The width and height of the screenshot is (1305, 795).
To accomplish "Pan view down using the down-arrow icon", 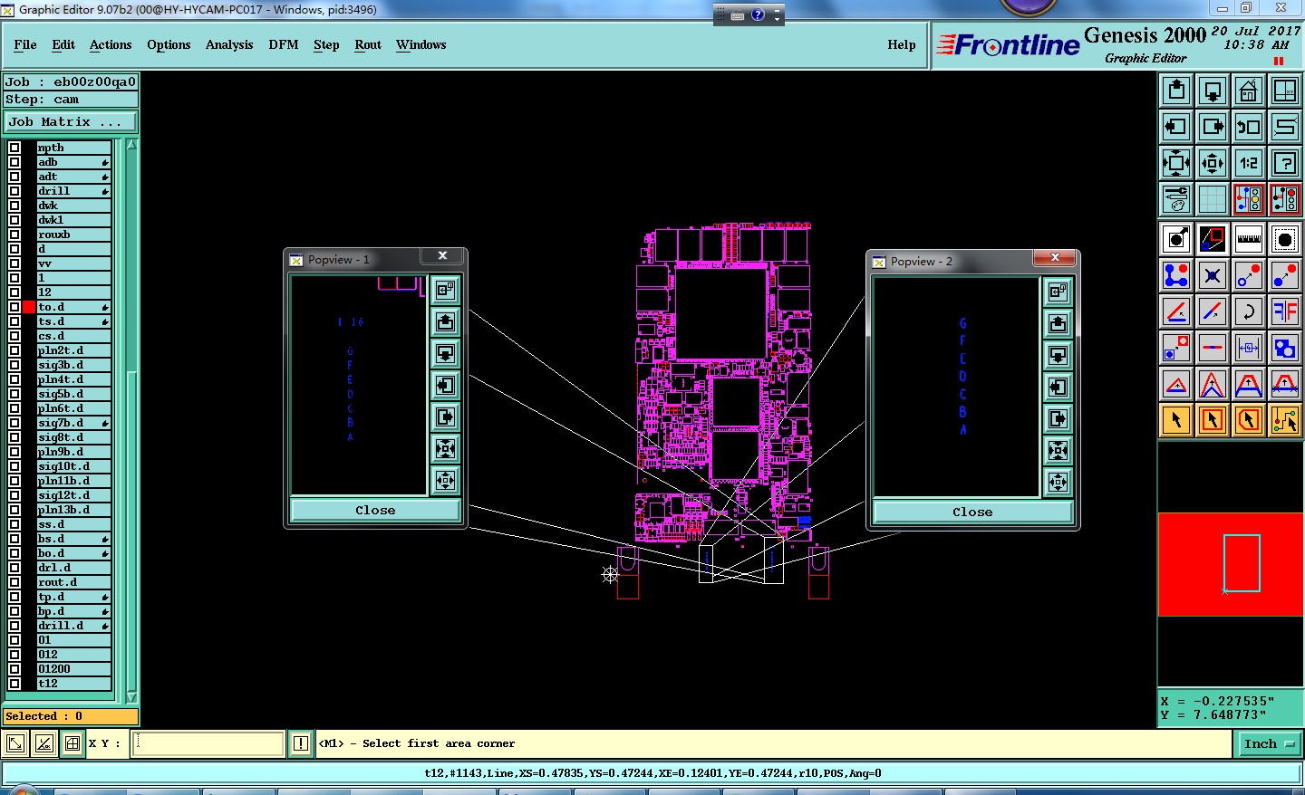I will click(x=1213, y=91).
